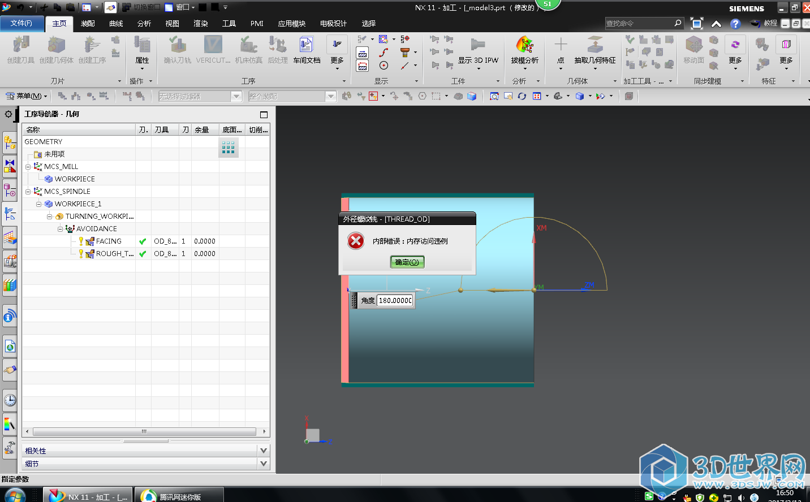This screenshot has width=810, height=502.
Task: Open the 应用模块 ribbon tab
Action: pos(292,23)
